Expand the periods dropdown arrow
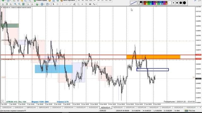202x113 pixels. tap(44, 4)
